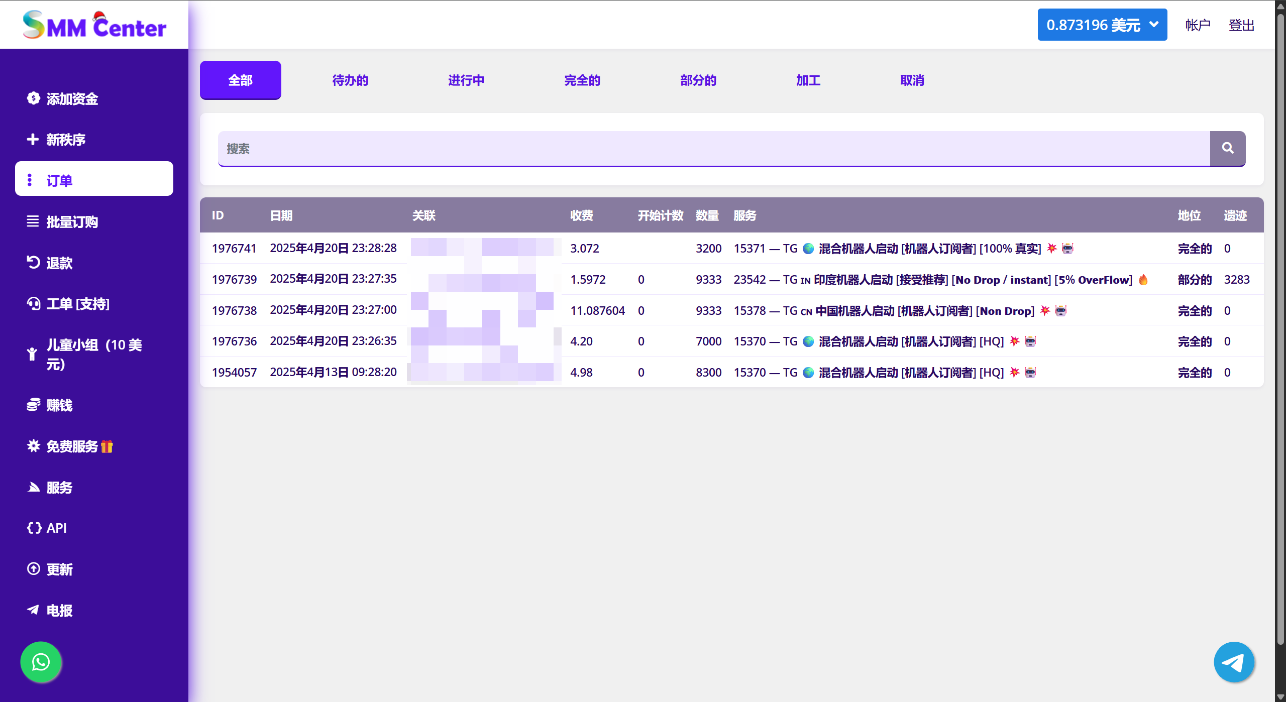Viewport: 1286px width, 702px height.
Task: Switch to the 完全的 tab
Action: click(x=582, y=80)
